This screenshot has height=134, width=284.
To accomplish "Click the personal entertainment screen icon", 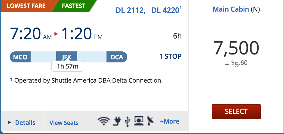I will [139, 122].
